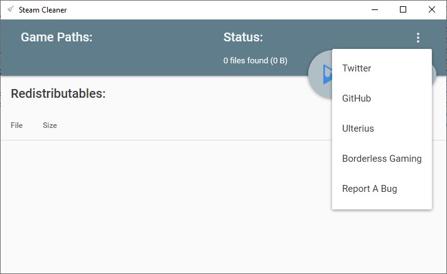Click the Redistributables heading

click(x=58, y=94)
